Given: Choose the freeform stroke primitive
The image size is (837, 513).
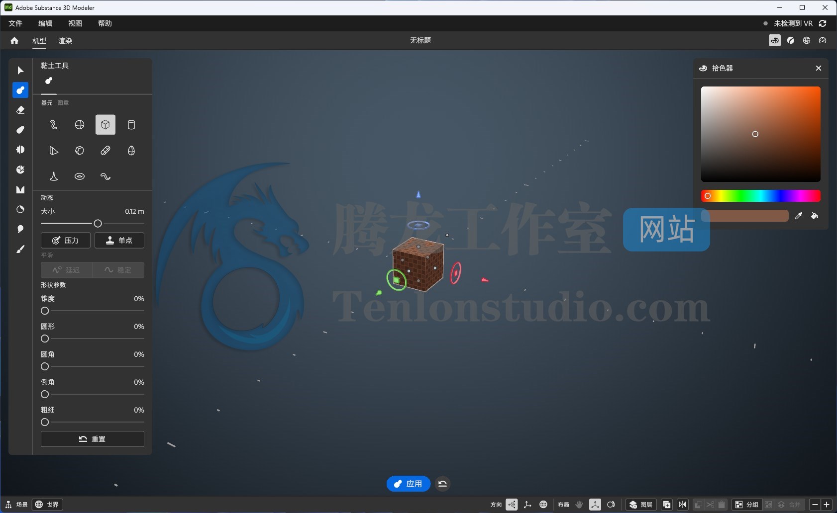Looking at the screenshot, I should [x=54, y=125].
